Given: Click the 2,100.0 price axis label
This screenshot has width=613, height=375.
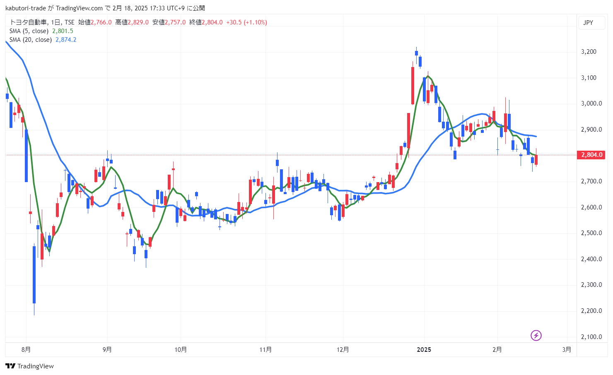Looking at the screenshot, I should (591, 337).
